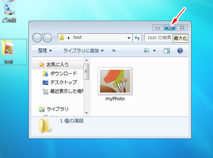Select ライブラリ in navigation pane
The image size is (213, 158).
(x=58, y=109)
